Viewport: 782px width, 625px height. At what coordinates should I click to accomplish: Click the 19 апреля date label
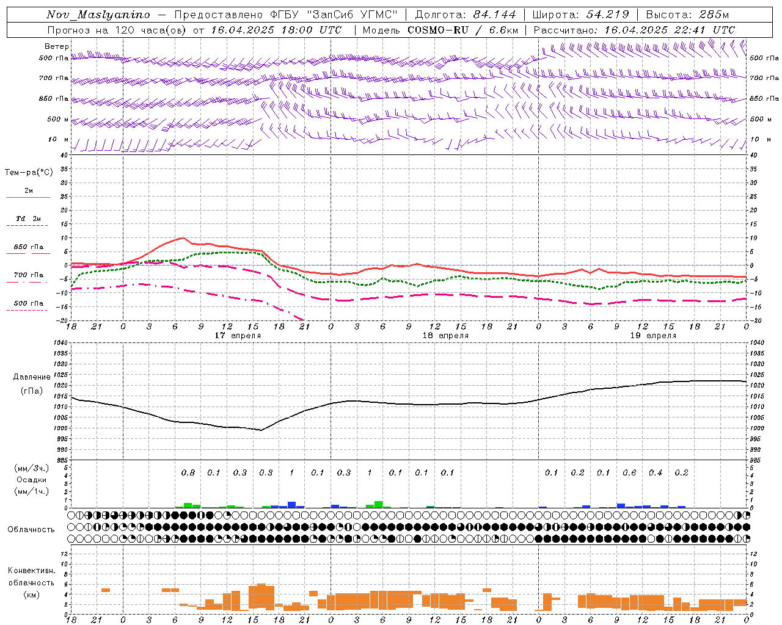pyautogui.click(x=654, y=336)
